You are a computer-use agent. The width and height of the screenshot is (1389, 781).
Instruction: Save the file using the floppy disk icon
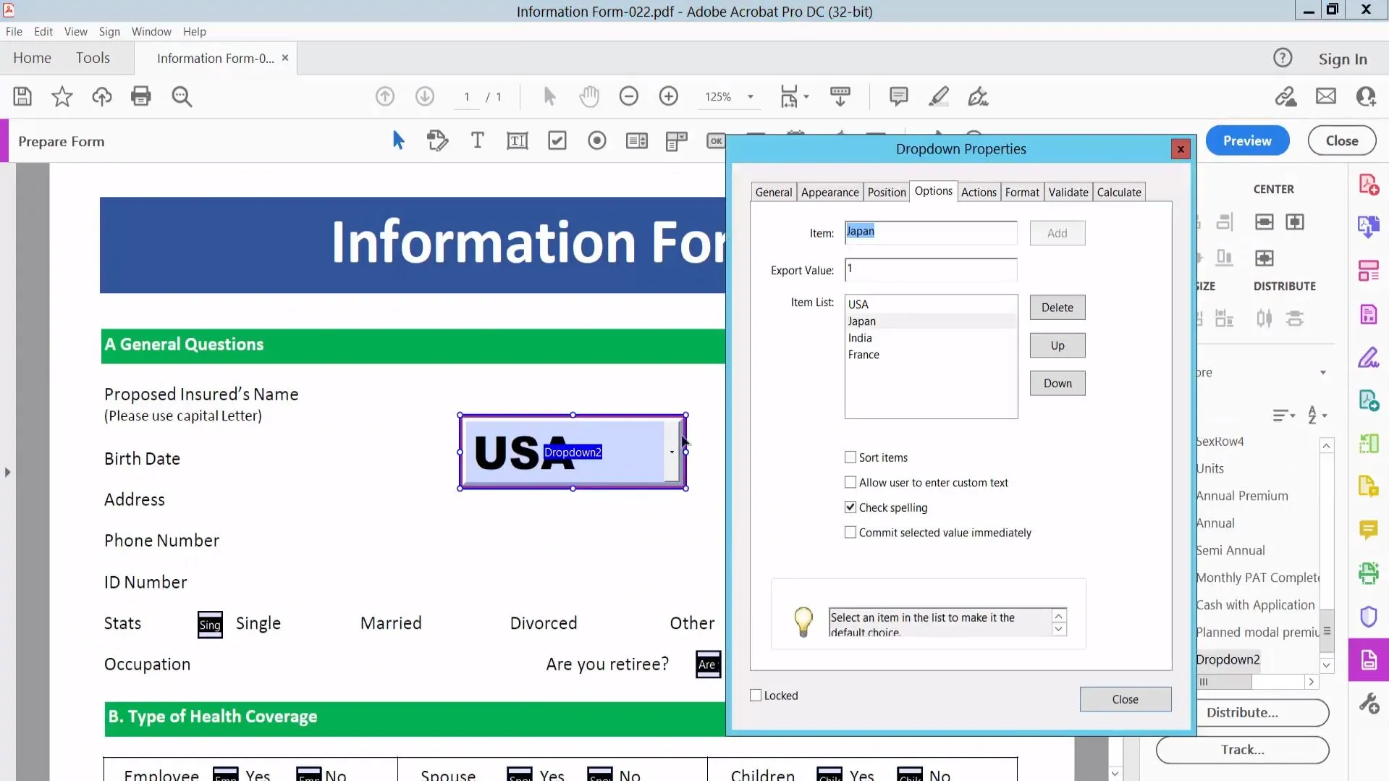[x=22, y=96]
